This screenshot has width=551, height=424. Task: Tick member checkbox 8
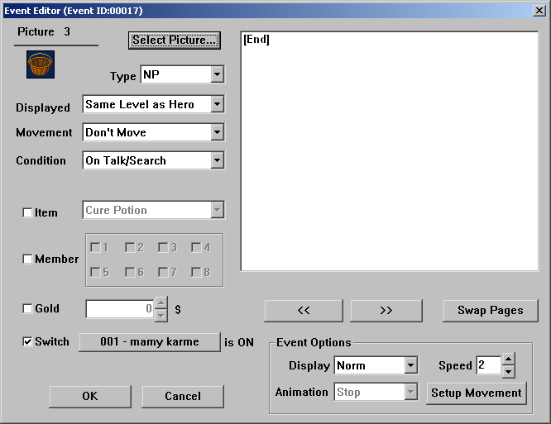(196, 272)
